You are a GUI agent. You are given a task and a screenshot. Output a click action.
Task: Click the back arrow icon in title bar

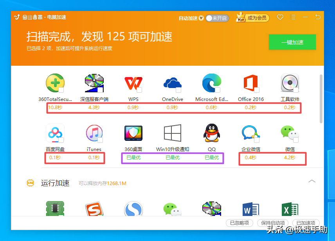point(318,17)
